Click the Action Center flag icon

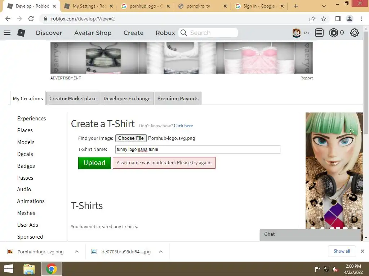[317, 269]
